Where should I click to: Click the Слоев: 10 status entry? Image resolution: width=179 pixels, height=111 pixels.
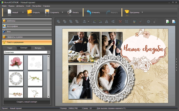tap(87, 108)
